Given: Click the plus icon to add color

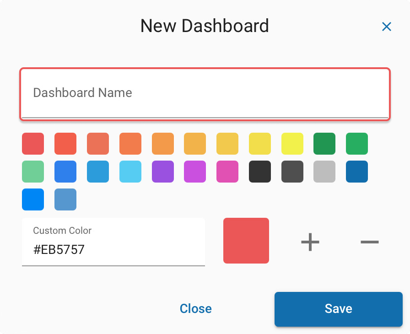Looking at the screenshot, I should pyautogui.click(x=310, y=242).
